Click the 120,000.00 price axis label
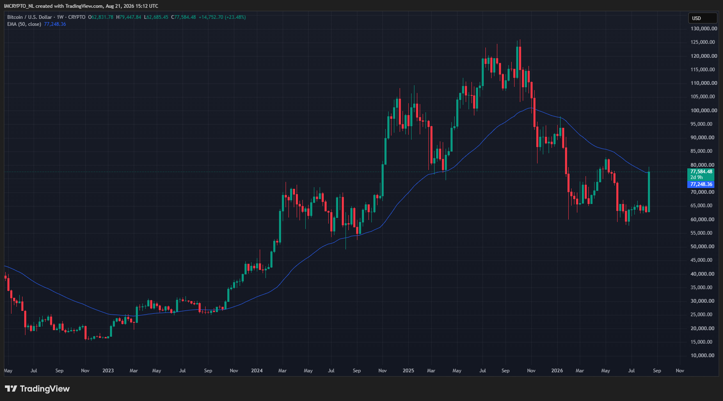Screen dimensions: 723x401 704,56
